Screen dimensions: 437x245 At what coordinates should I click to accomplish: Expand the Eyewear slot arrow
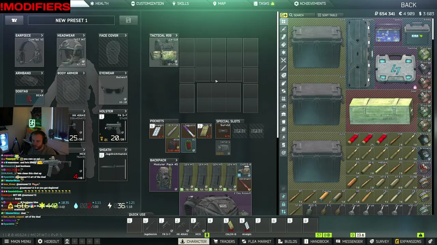126,73
